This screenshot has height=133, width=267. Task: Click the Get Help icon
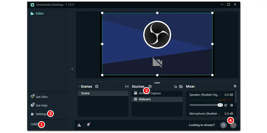(33, 105)
